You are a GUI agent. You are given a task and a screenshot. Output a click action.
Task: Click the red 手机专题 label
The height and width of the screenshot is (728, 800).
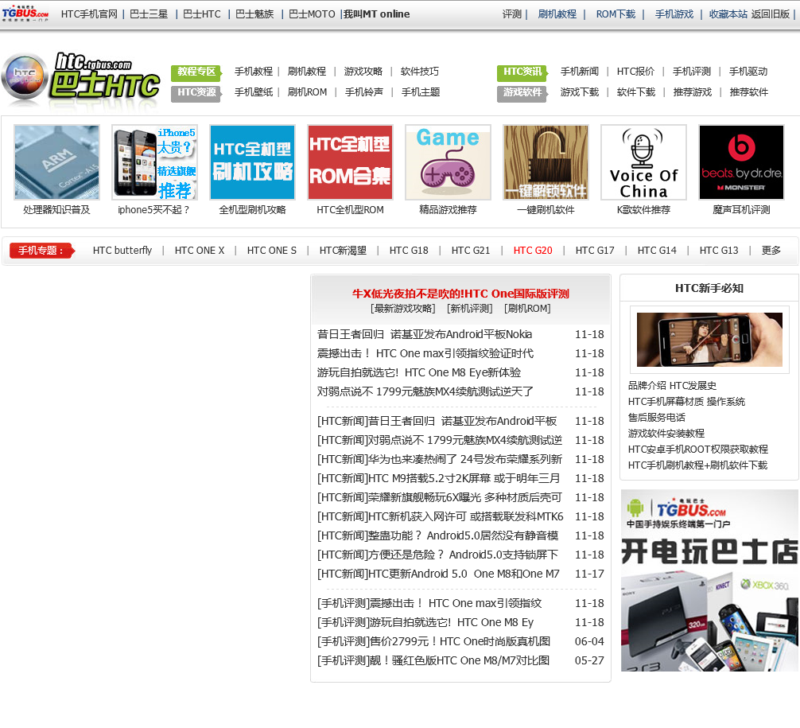[x=42, y=251]
